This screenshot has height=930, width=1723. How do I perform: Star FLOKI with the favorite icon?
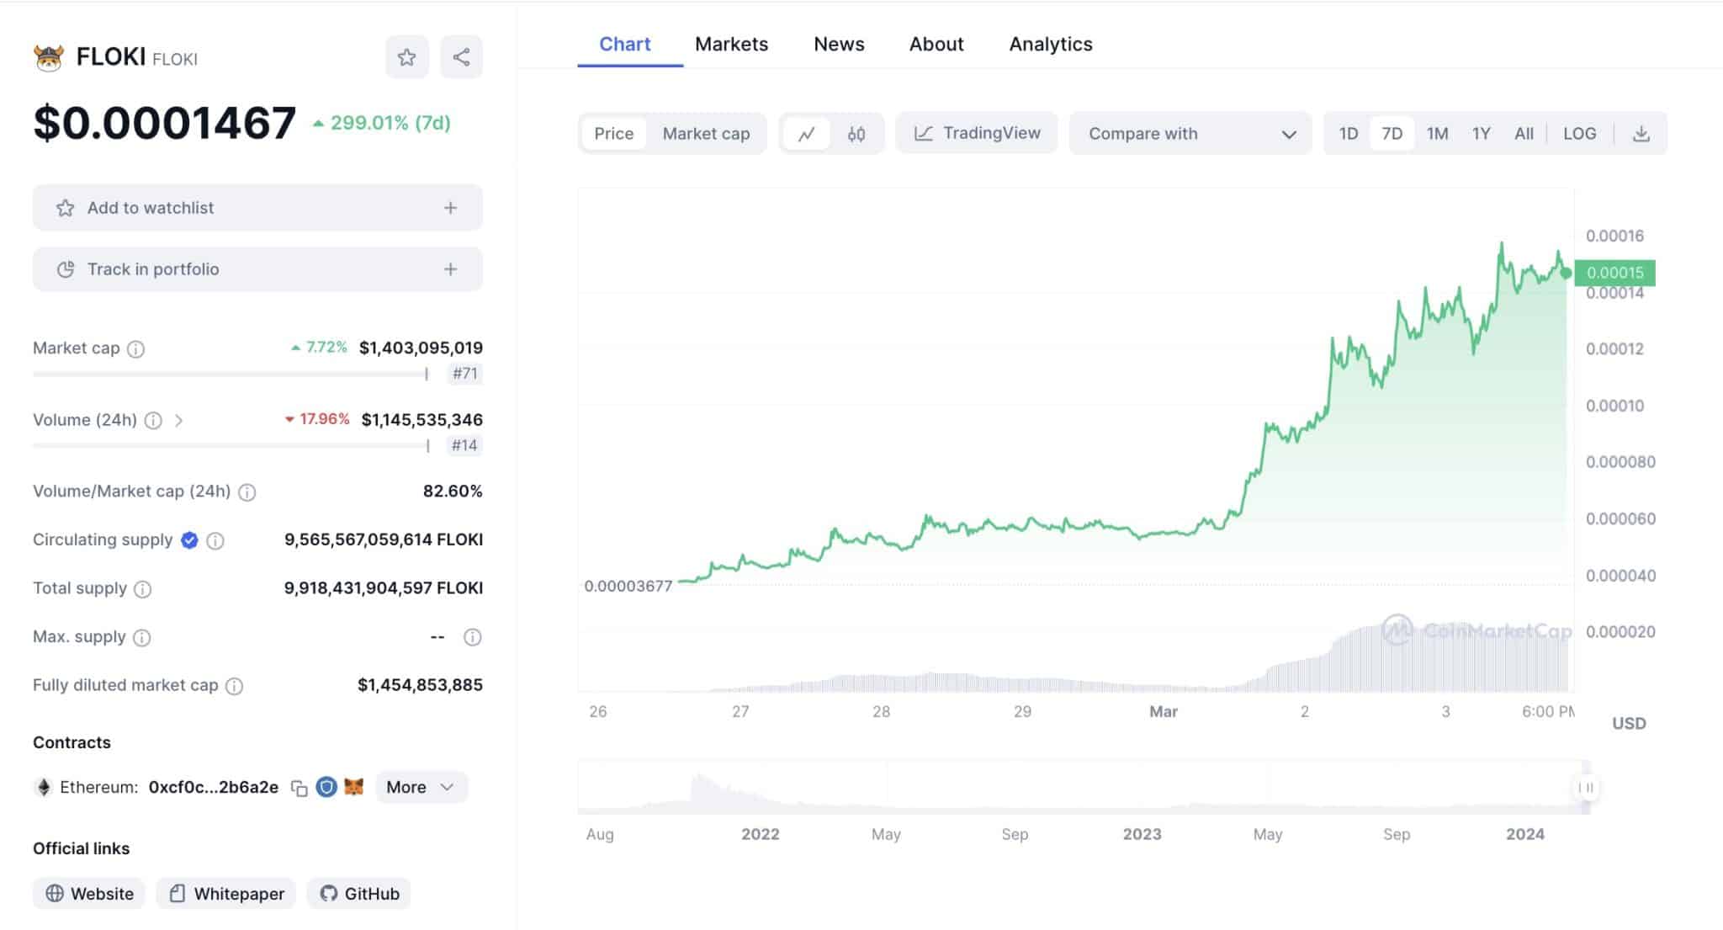pos(407,57)
